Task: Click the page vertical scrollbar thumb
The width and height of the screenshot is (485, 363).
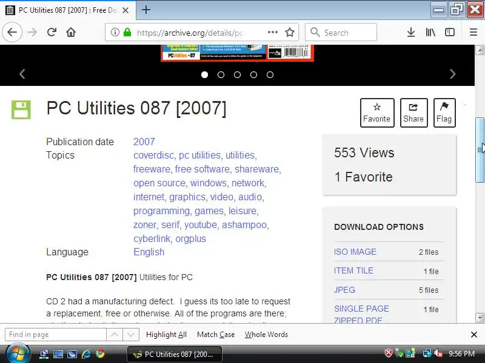Action: pyautogui.click(x=480, y=150)
